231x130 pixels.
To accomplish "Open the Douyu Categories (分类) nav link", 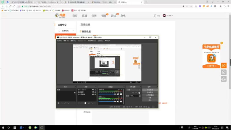I will click(x=94, y=16).
